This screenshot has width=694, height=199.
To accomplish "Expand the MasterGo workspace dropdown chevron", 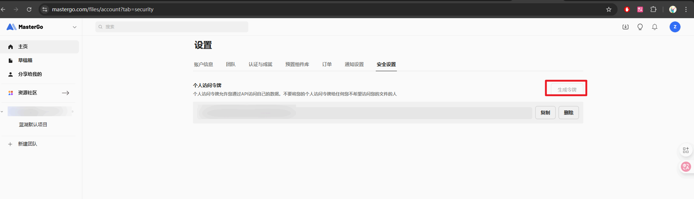I will 75,27.
